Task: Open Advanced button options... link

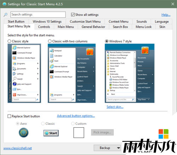Action: click(x=76, y=116)
